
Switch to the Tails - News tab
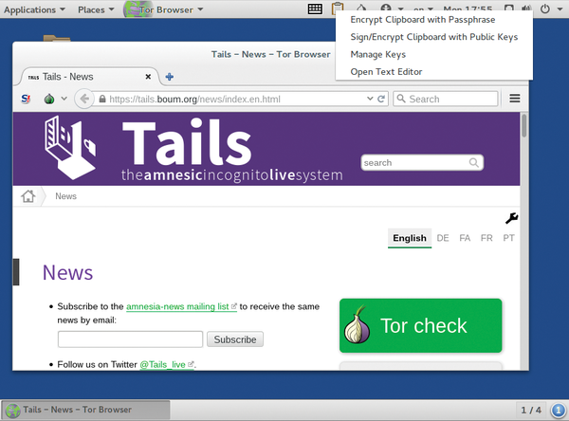pyautogui.click(x=89, y=77)
